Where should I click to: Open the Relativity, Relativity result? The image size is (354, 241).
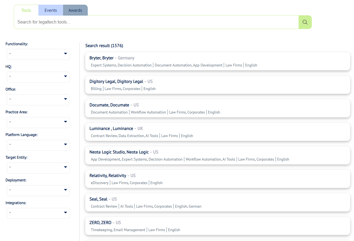pos(218,179)
